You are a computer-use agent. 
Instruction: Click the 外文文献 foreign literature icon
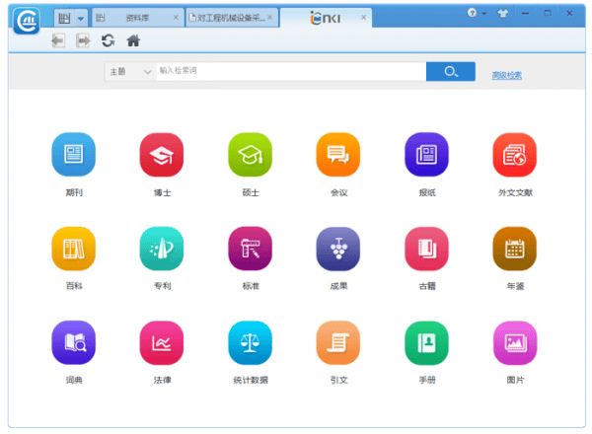pos(514,154)
